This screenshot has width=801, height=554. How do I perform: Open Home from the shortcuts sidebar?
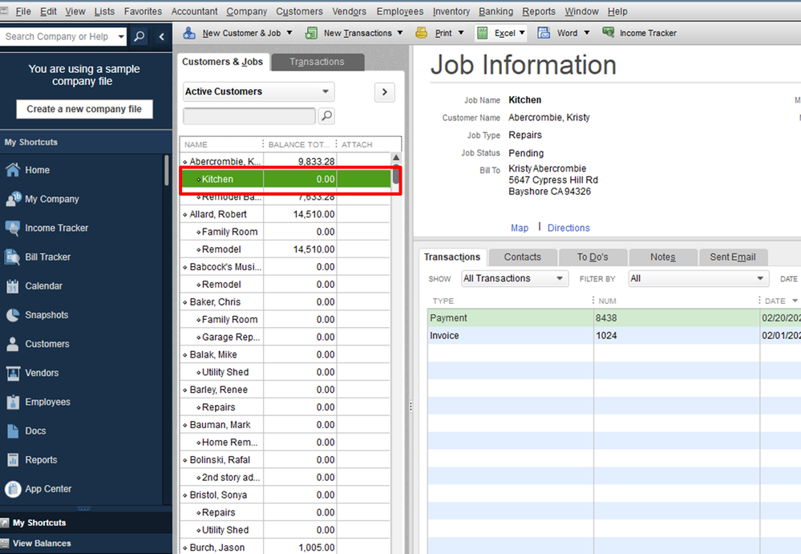[37, 170]
